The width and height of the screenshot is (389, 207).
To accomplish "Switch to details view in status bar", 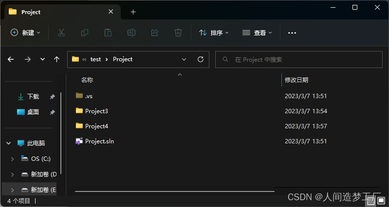I will coord(371,200).
